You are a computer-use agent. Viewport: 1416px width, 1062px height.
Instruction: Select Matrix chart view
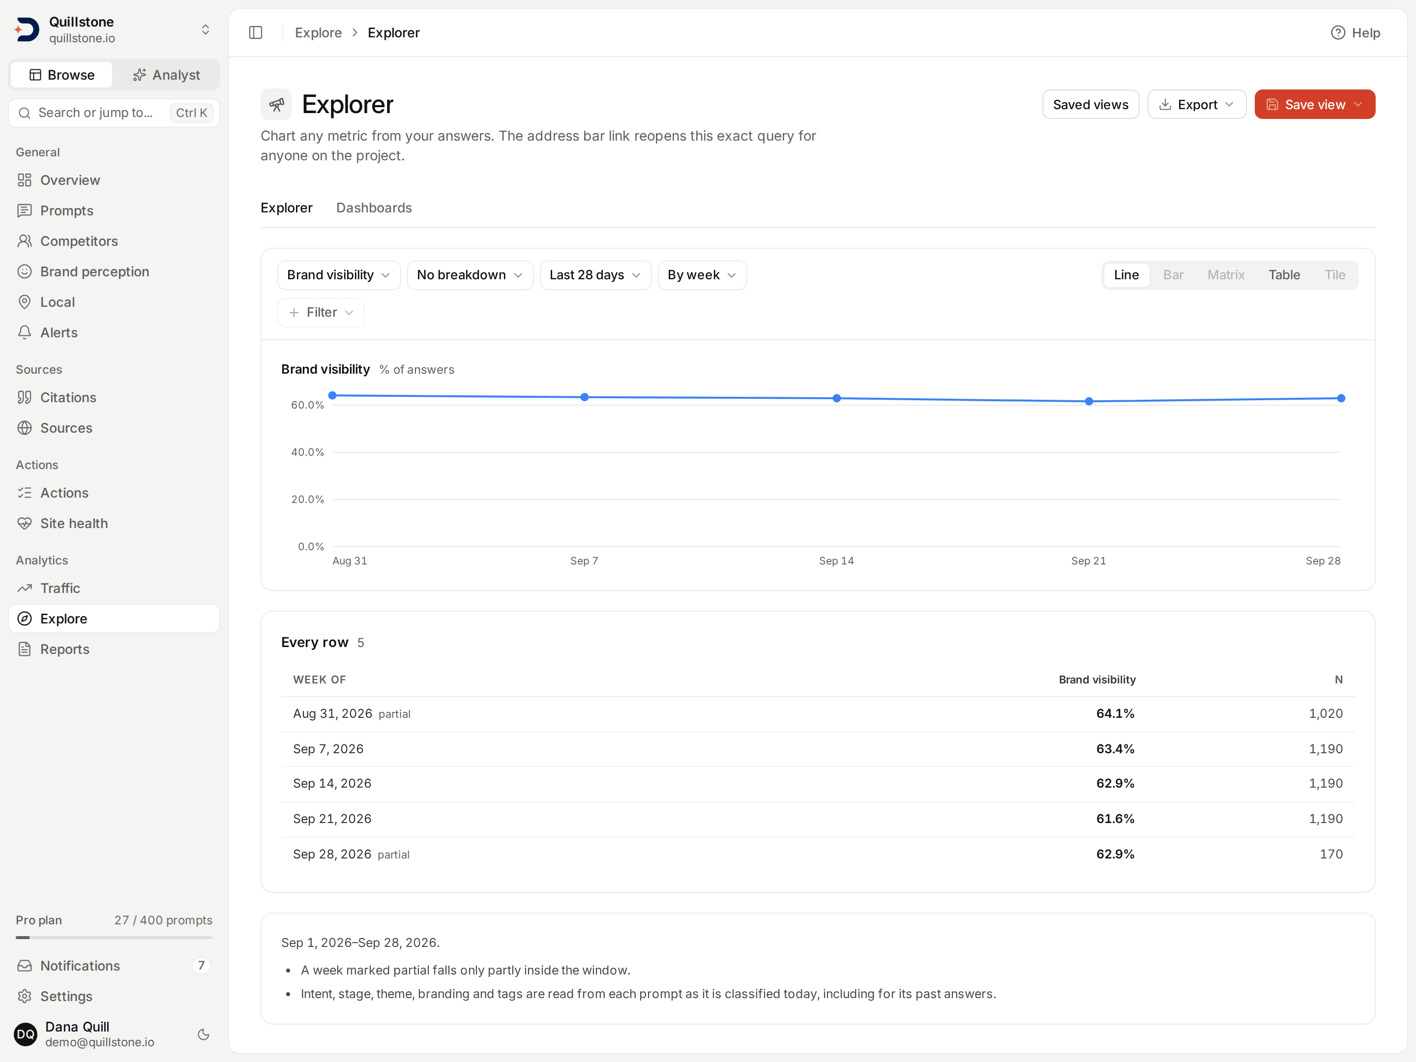tap(1226, 275)
